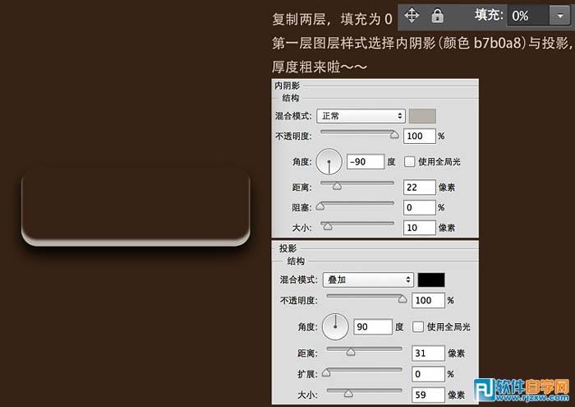Click the inner shadow choke (阻塞) slider handle
The width and height of the screenshot is (575, 407).
[320, 206]
